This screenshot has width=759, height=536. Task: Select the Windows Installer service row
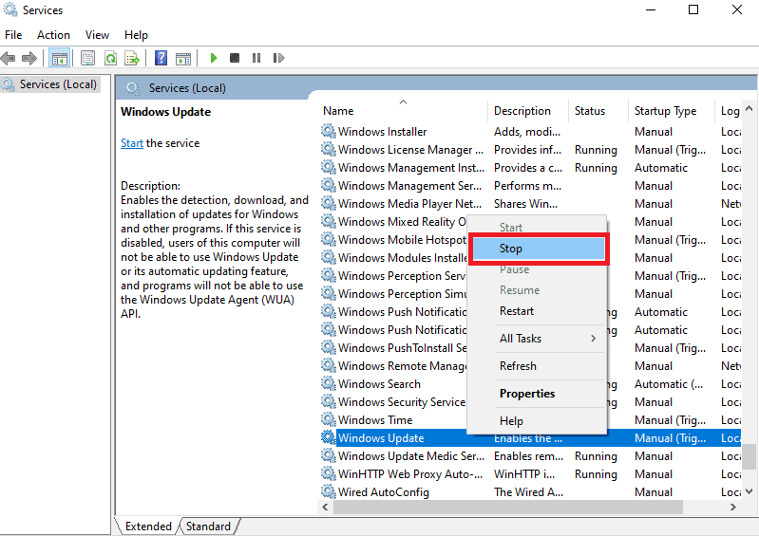pos(530,132)
